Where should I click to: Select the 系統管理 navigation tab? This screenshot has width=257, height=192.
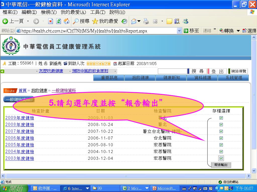point(233,78)
